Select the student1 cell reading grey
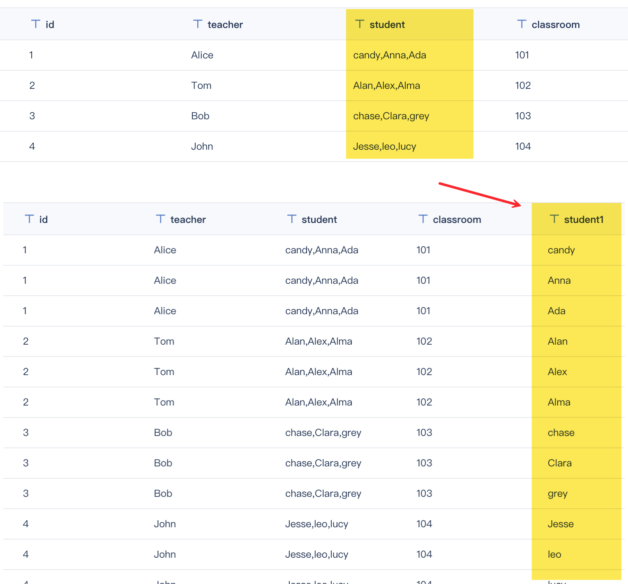The height and width of the screenshot is (584, 628). (557, 494)
